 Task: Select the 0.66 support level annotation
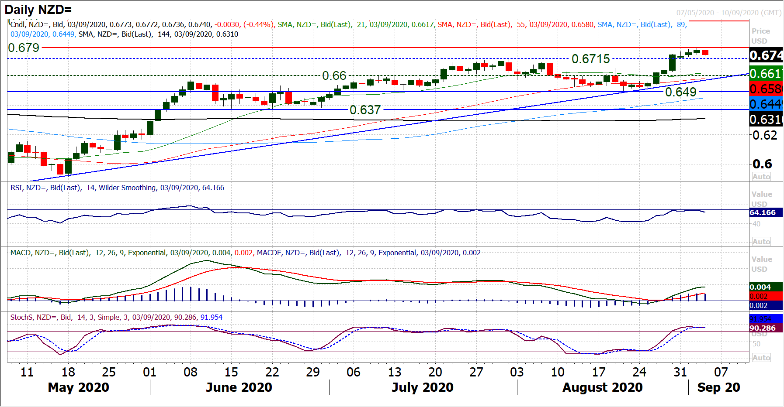click(x=334, y=75)
